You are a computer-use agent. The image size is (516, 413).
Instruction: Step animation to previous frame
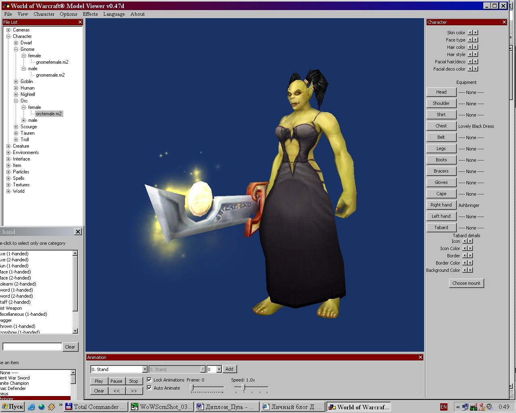coord(116,391)
